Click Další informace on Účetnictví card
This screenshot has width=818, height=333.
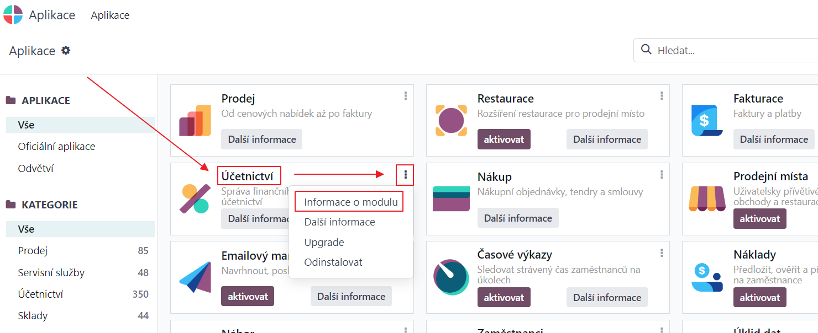click(255, 219)
